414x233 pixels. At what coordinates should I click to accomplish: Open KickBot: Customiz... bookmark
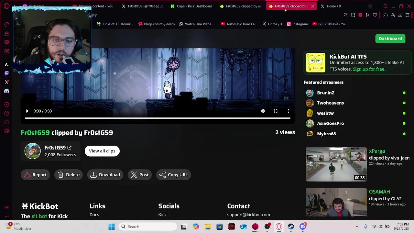115,24
